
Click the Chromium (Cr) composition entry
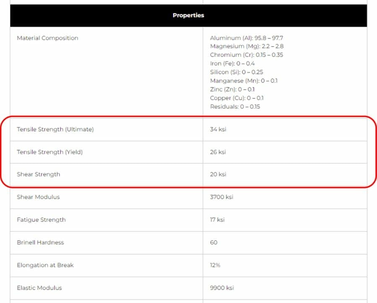coord(246,55)
